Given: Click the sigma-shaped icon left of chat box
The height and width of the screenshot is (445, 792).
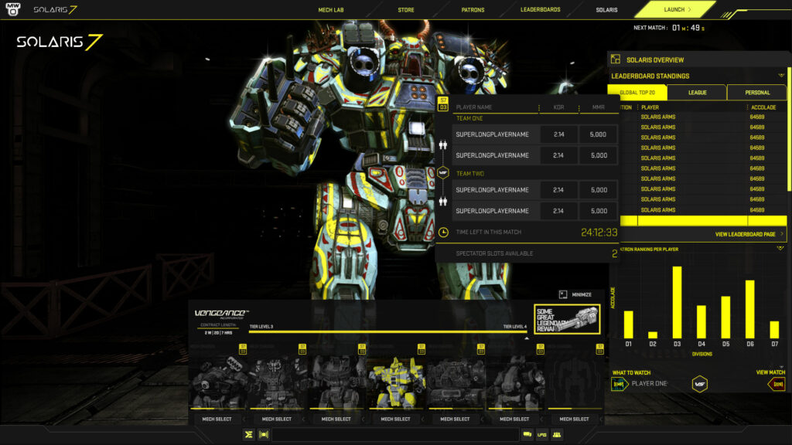Looking at the screenshot, I should tap(248, 434).
